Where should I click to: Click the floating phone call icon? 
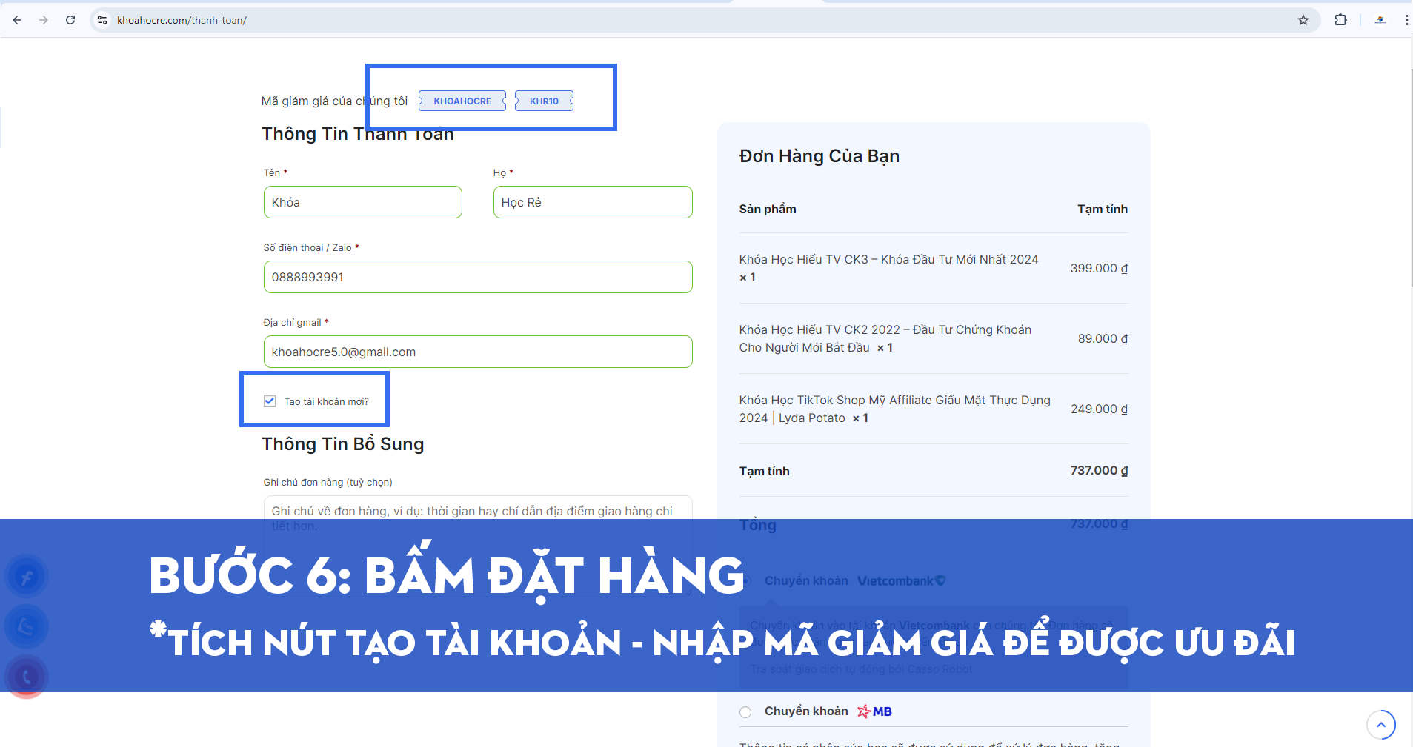pyautogui.click(x=27, y=677)
